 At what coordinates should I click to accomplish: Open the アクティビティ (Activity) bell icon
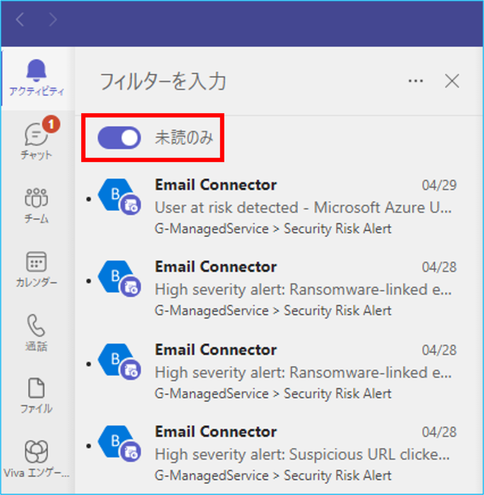[37, 77]
